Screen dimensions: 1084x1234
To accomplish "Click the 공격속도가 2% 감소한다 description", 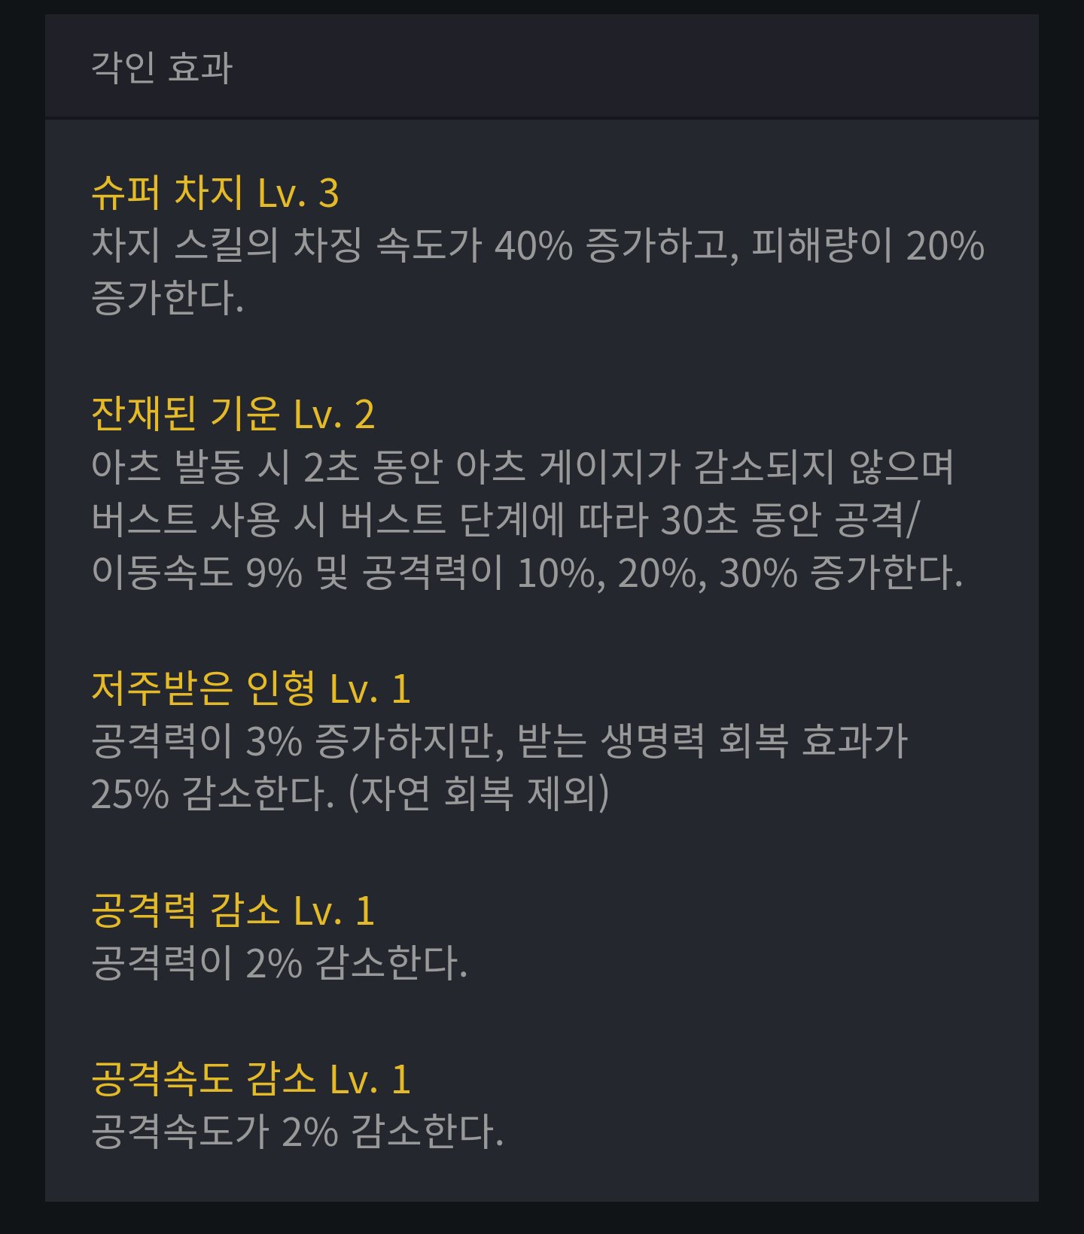I will click(297, 1132).
